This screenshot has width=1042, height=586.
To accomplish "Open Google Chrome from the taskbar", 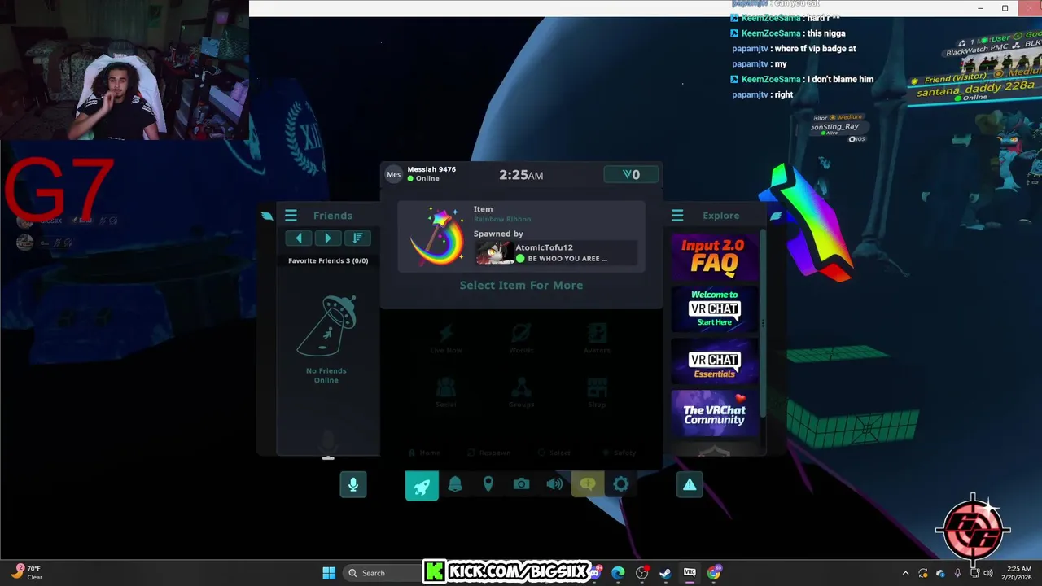I will click(x=714, y=573).
